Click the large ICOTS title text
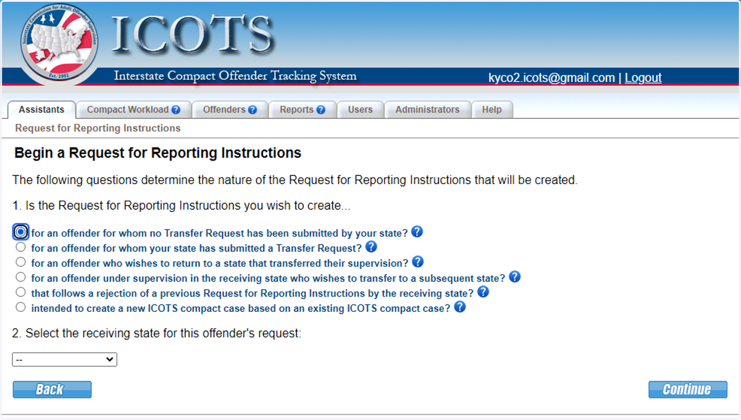The height and width of the screenshot is (420, 741). (x=193, y=34)
